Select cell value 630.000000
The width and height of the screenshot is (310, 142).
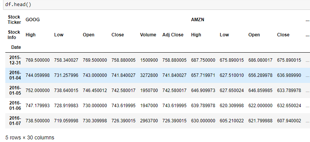pyautogui.click(x=203, y=121)
